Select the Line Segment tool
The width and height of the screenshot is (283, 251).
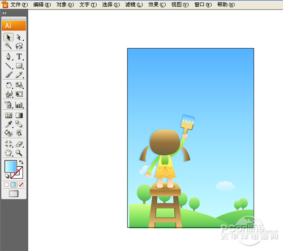tap(8, 66)
